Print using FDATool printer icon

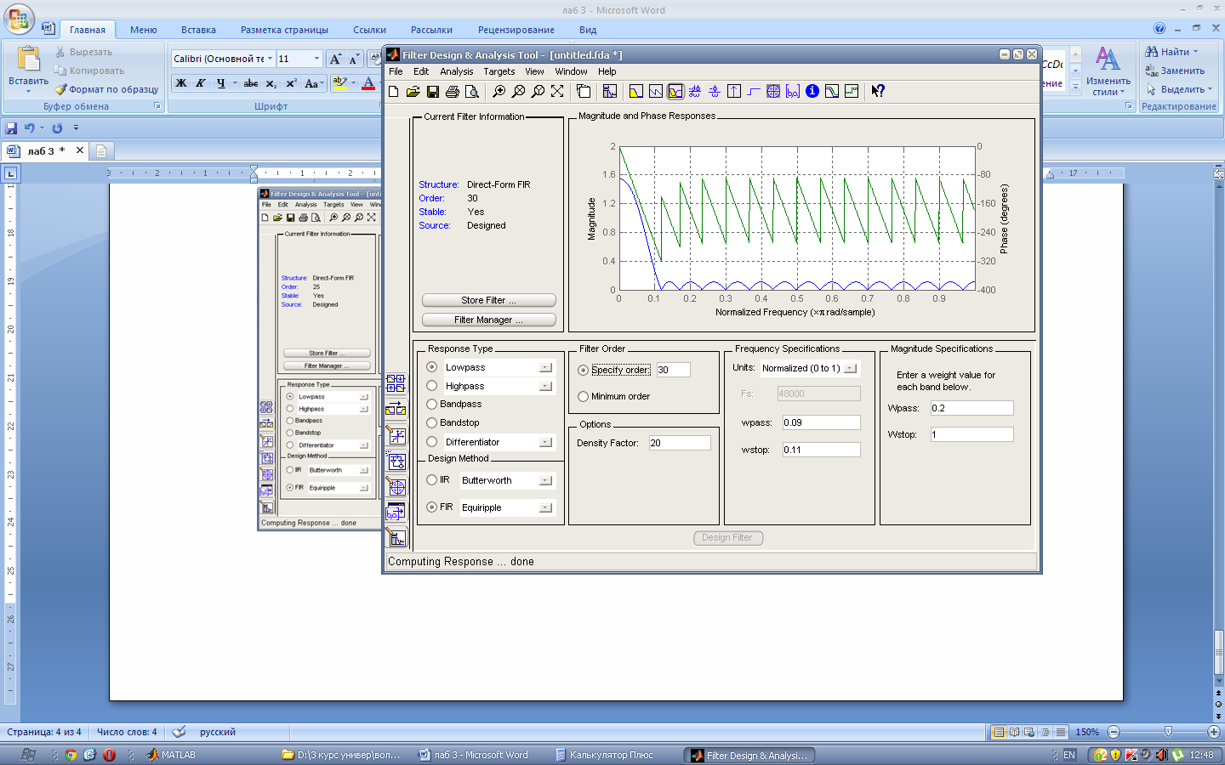pyautogui.click(x=453, y=91)
